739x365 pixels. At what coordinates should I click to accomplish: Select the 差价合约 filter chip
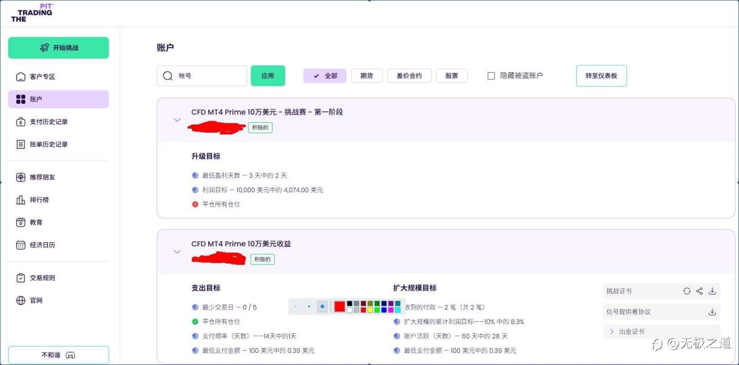coord(409,76)
